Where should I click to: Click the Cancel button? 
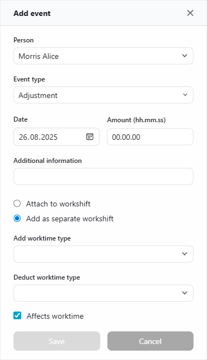tap(150, 341)
